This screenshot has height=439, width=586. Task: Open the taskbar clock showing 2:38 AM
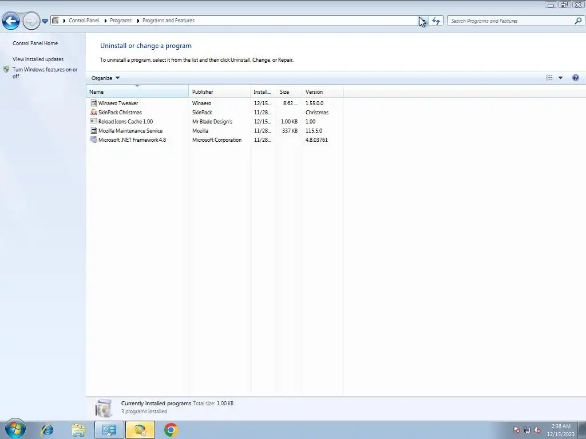pos(561,430)
